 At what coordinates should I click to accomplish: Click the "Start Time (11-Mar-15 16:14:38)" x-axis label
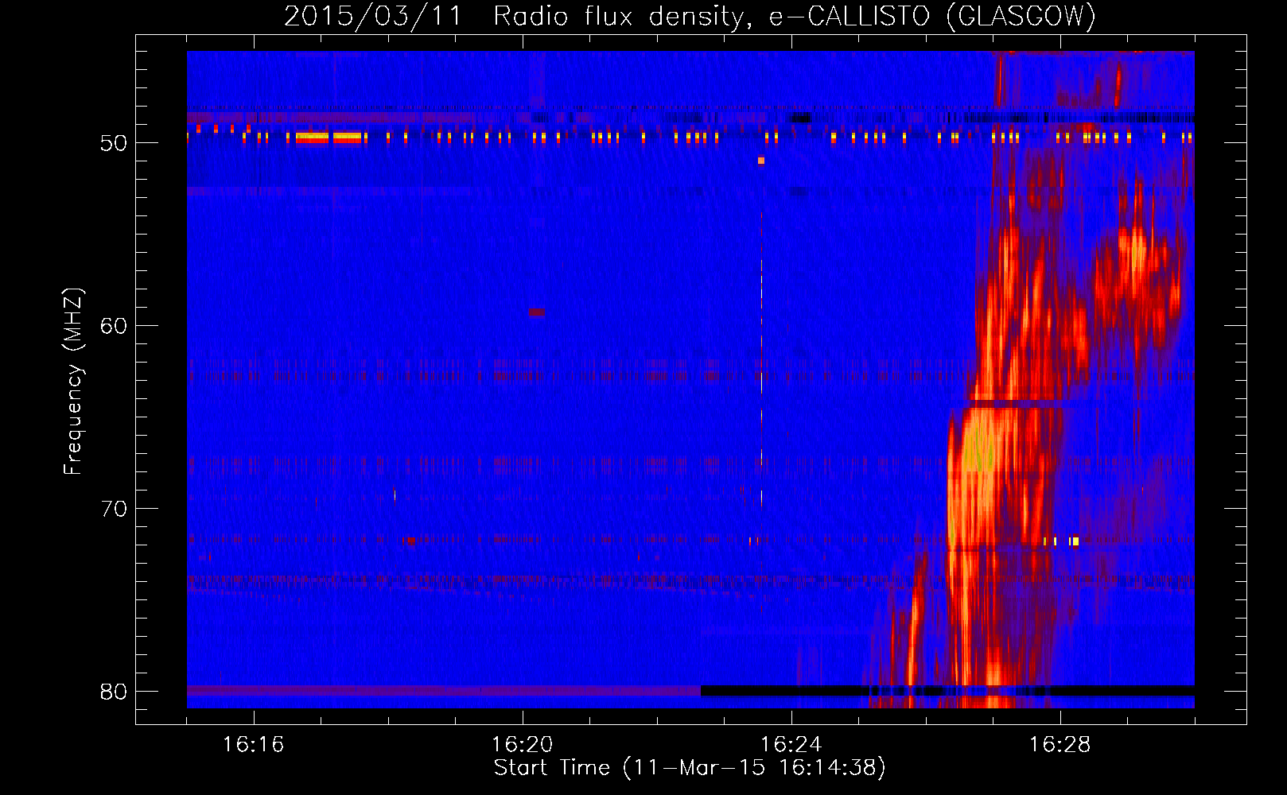click(690, 768)
